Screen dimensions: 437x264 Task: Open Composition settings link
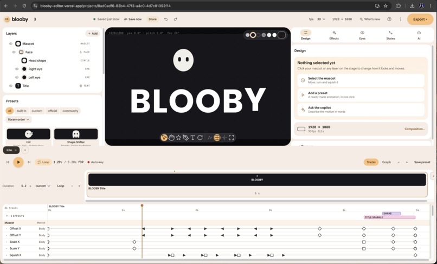point(415,129)
